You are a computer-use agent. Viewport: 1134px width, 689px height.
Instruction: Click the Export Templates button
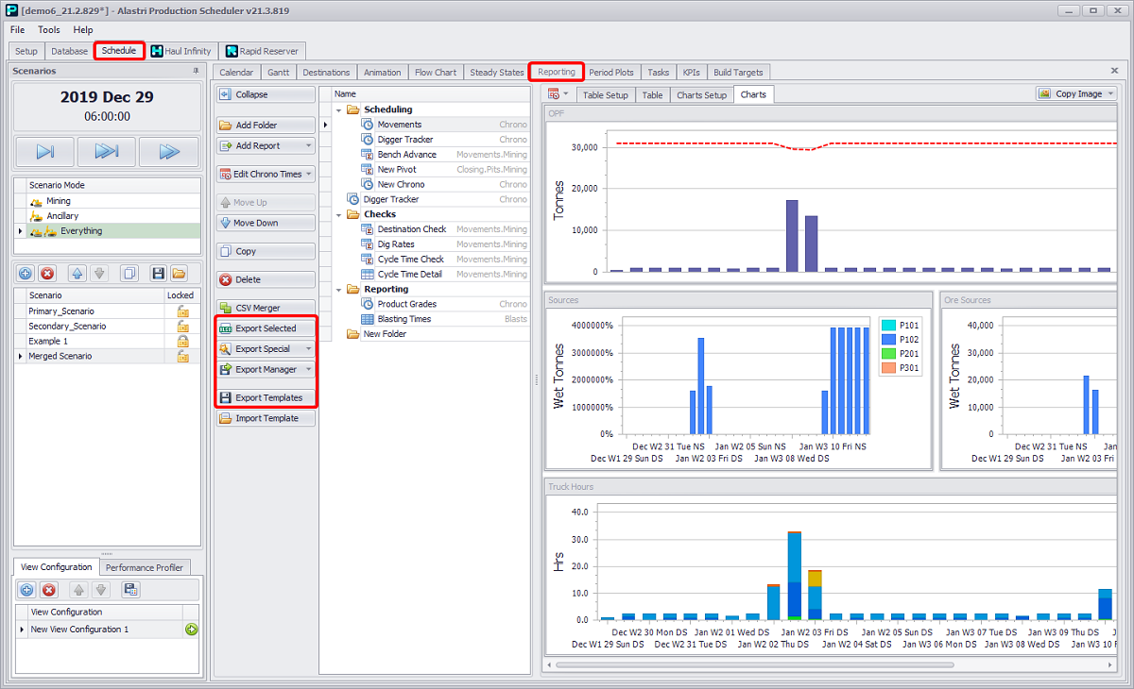pyautogui.click(x=266, y=398)
